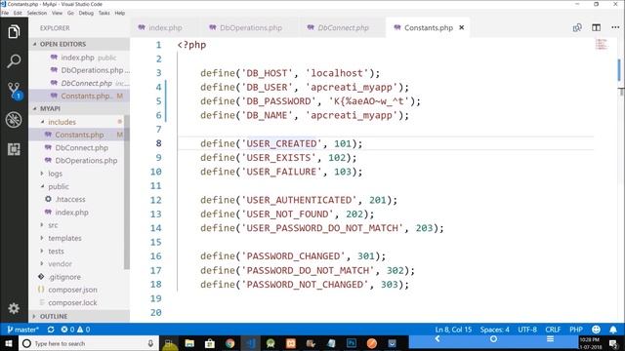625x351 pixels.
Task: Change language mode via PHP in status bar
Action: pos(576,330)
